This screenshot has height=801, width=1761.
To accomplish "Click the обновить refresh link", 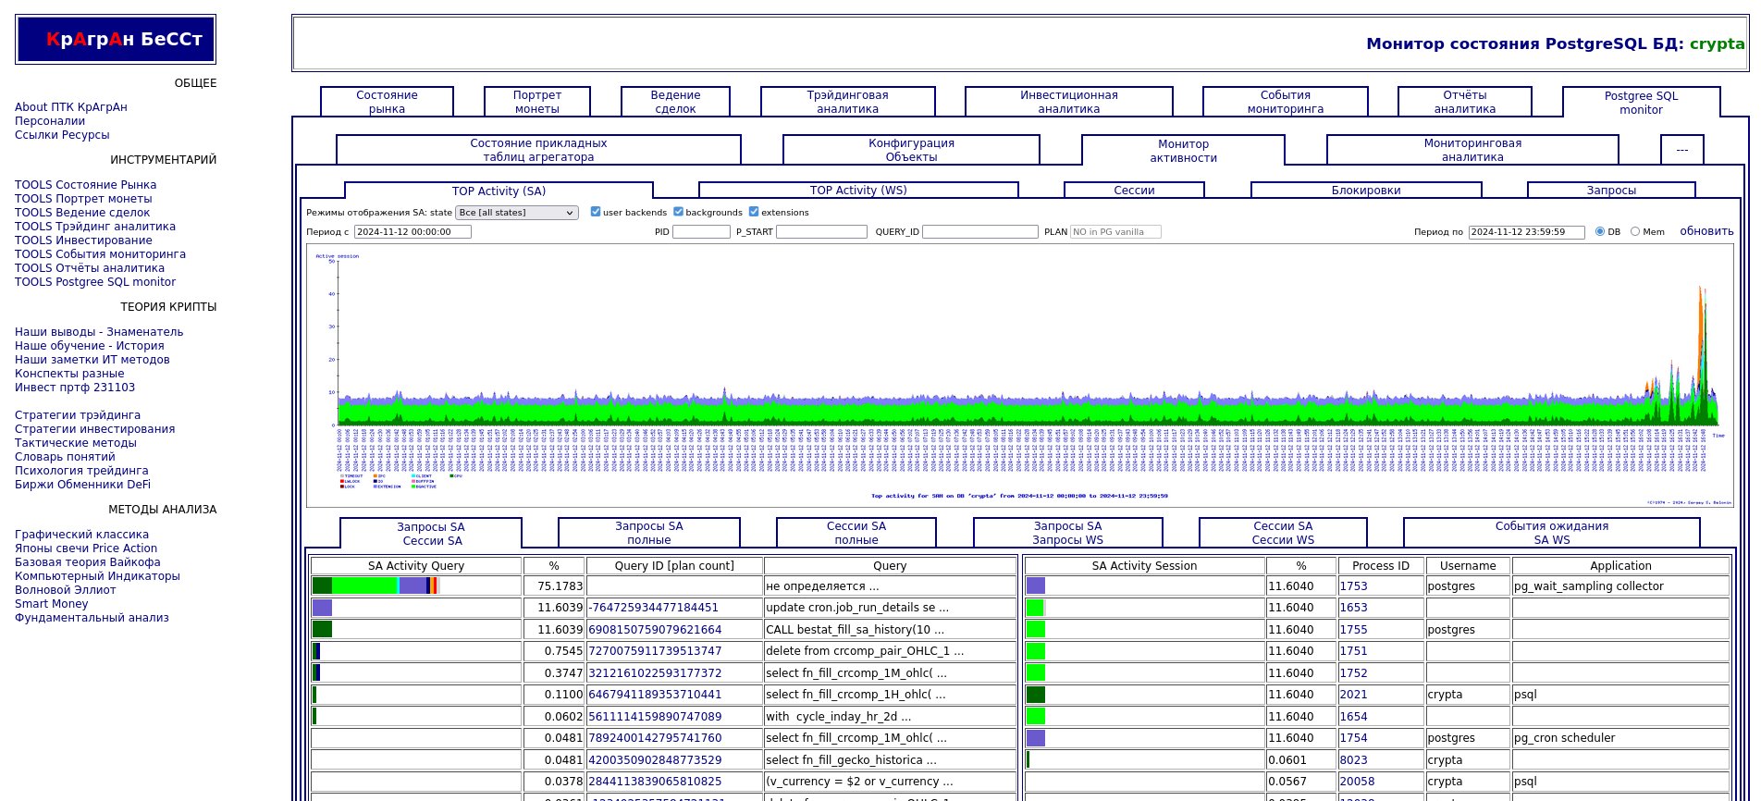I will tap(1706, 231).
